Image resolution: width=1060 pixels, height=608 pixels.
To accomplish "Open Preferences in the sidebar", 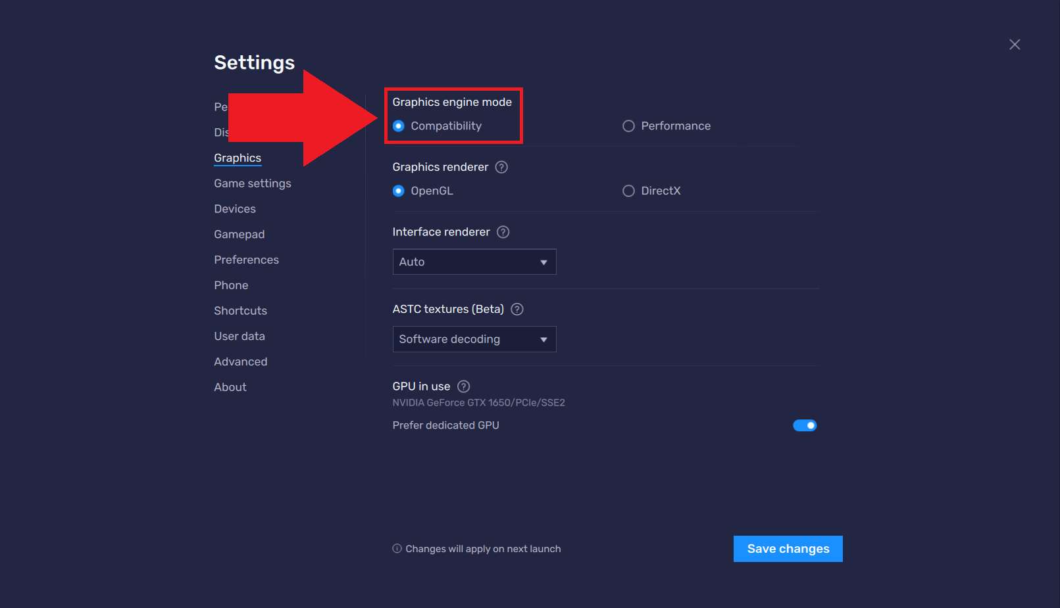I will pyautogui.click(x=246, y=260).
